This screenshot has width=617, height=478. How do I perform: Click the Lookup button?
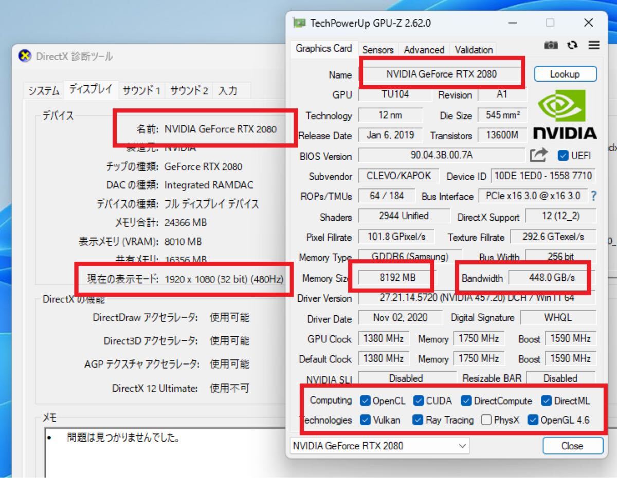(x=565, y=74)
